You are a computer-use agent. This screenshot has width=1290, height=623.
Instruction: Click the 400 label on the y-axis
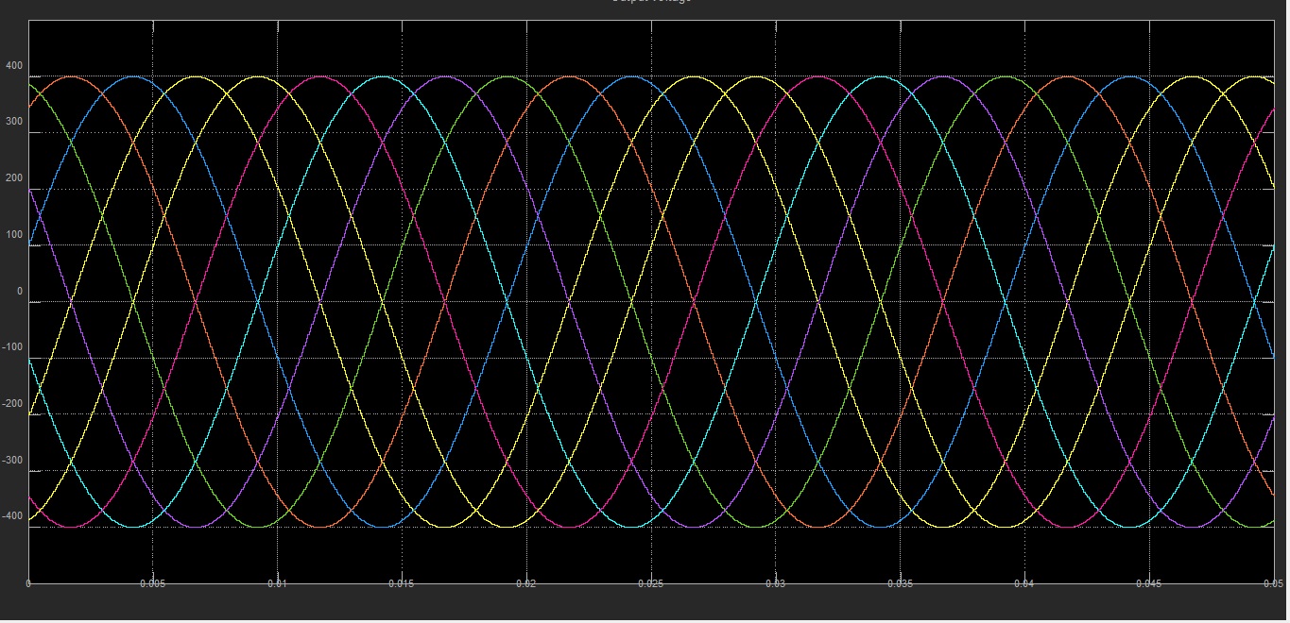(14, 66)
